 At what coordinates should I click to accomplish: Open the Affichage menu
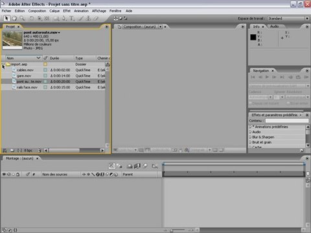[x=99, y=11]
